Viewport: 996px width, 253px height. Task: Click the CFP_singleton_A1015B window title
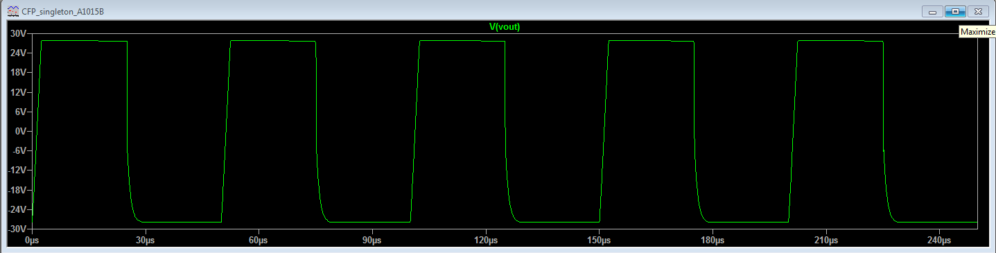coord(64,12)
